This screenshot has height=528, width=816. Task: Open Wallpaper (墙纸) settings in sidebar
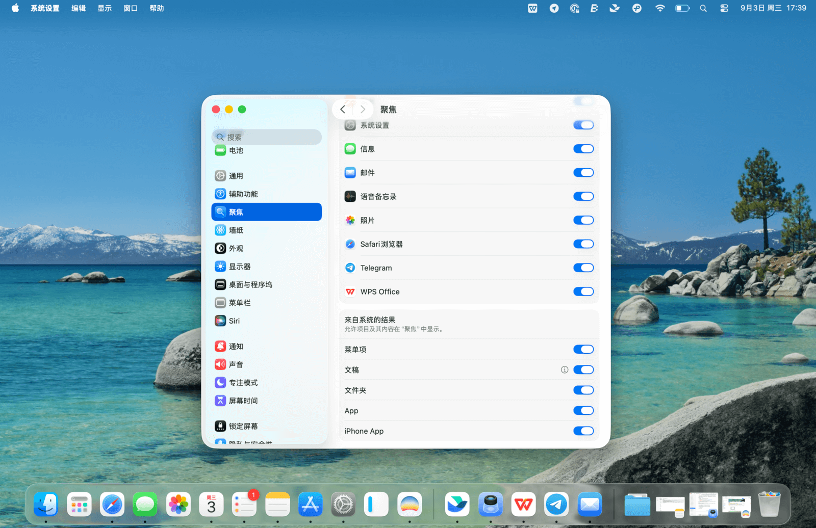(x=236, y=230)
